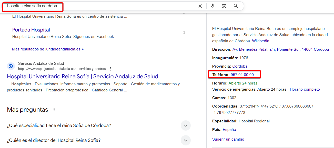The image size is (334, 148).
Task: Open the Wikipedia source link
Action: pyautogui.click(x=261, y=41)
